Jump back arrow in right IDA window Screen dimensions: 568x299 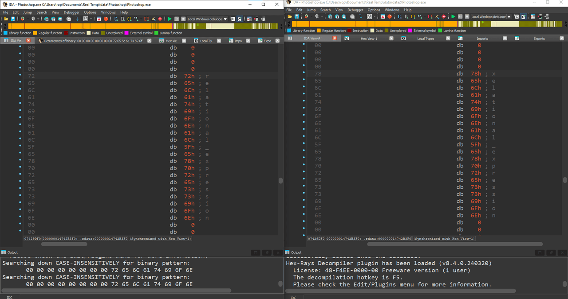coord(306,16)
